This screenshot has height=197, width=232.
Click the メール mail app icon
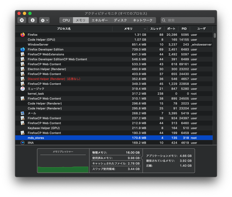[x=23, y=113]
